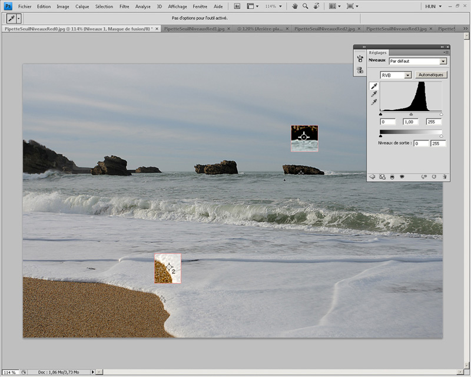This screenshot has height=377, width=471.
Task: Open the Calque menu
Action: point(82,6)
